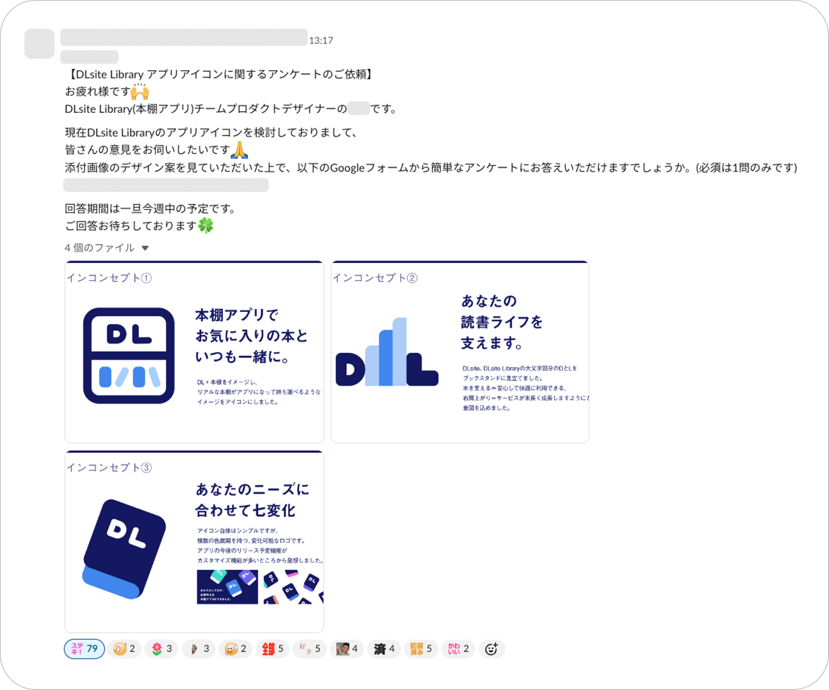Toggle the red 全部 reaction showing 5
The image size is (829, 690).
pyautogui.click(x=273, y=649)
